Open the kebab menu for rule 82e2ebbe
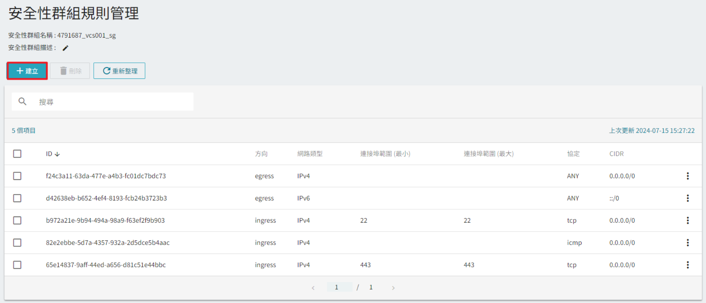This screenshot has height=303, width=706. tap(687, 243)
